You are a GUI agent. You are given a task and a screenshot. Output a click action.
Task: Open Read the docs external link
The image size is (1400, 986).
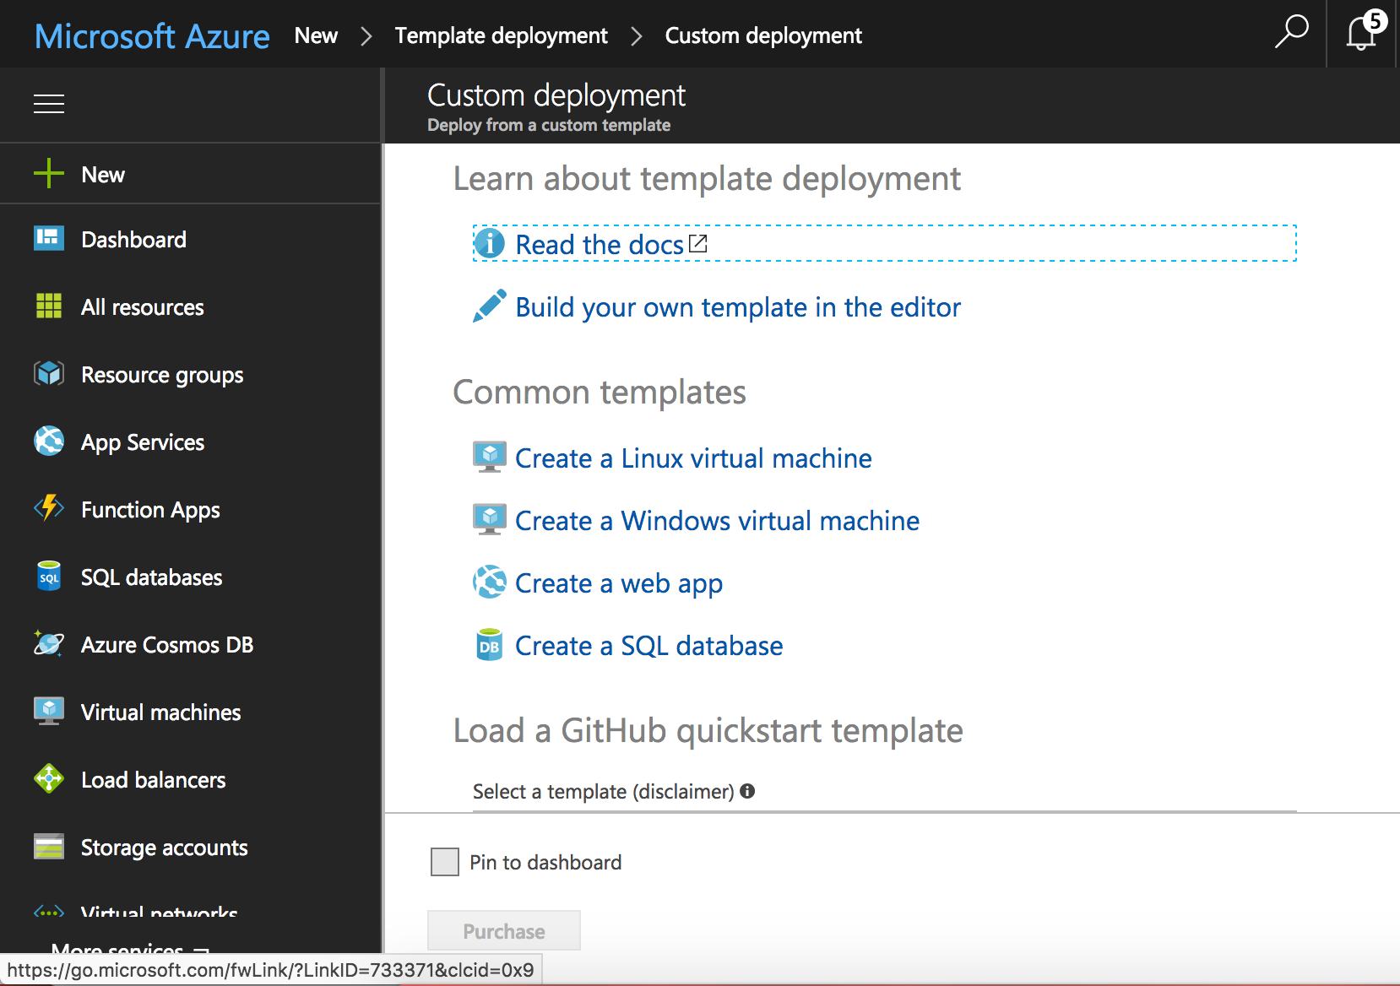coord(600,244)
